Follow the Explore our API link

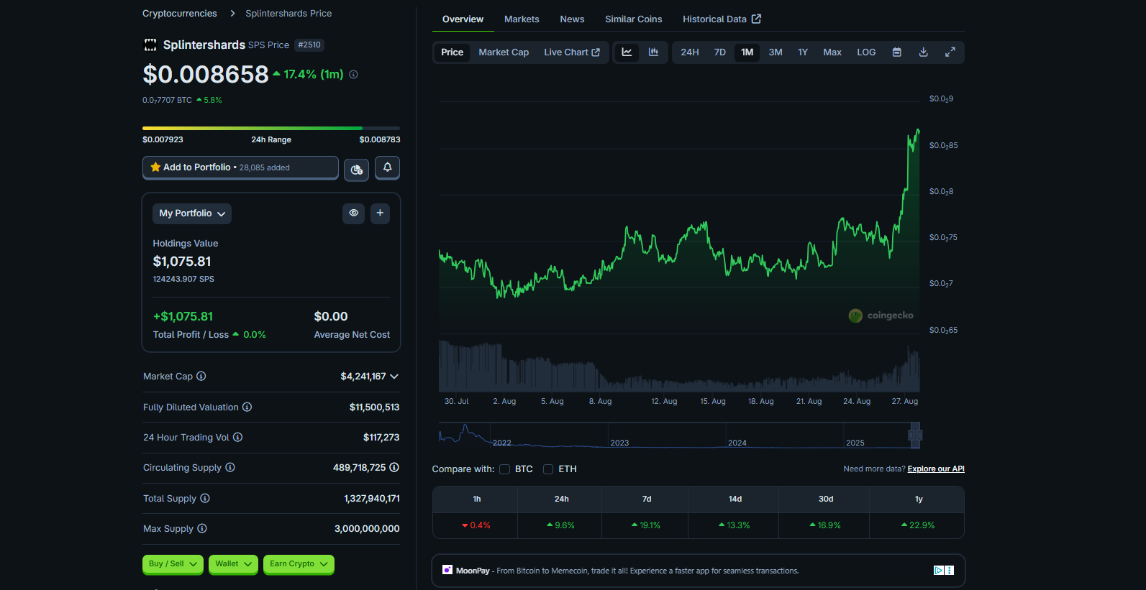936,469
